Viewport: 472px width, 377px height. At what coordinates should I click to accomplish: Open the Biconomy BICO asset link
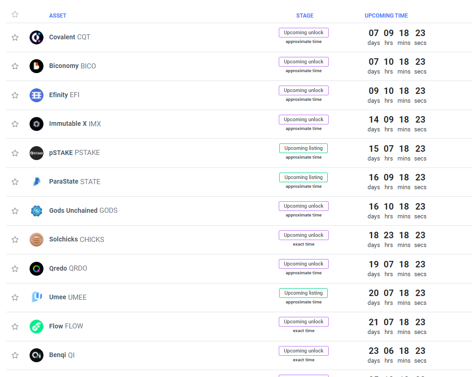click(73, 66)
